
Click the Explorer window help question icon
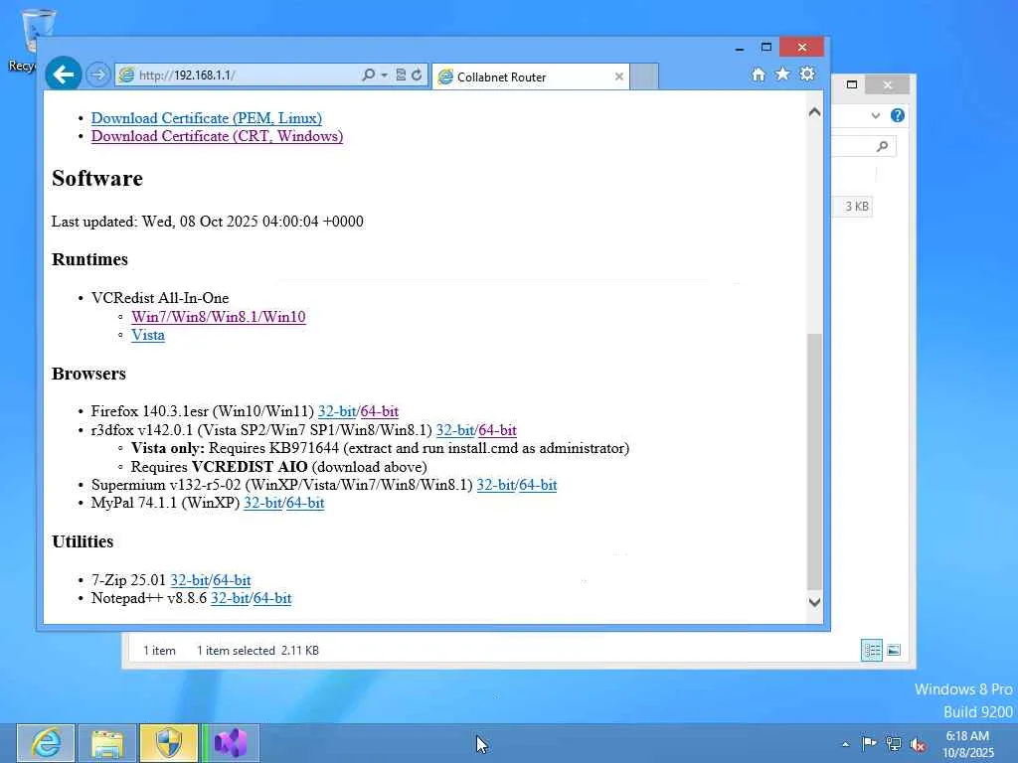pos(898,115)
